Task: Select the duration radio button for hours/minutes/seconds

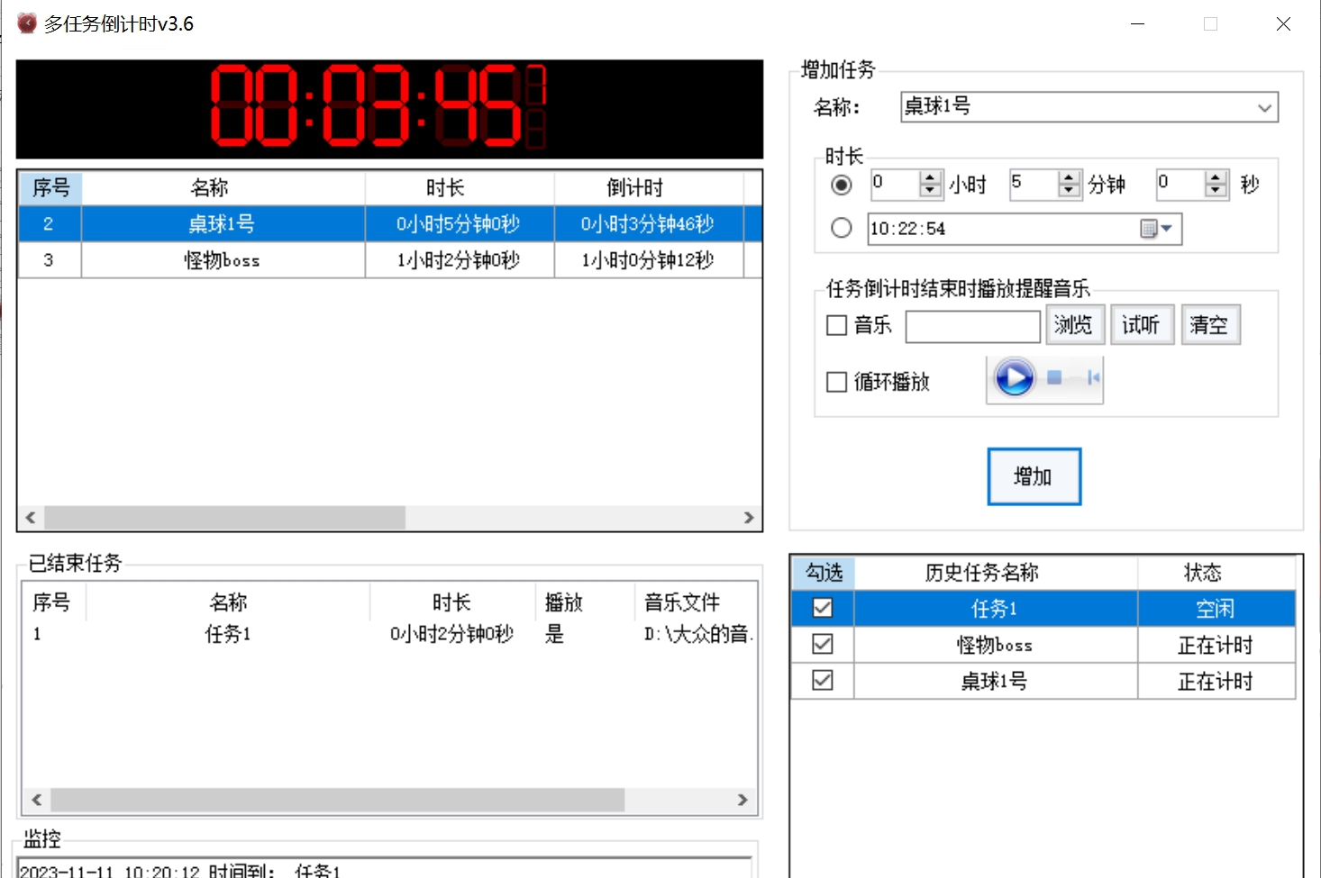Action: click(x=842, y=185)
